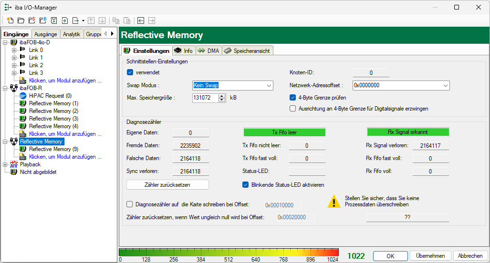Screen dimensions: 490x263
Task: Click the folder icon marked with red S
Action: [x=31, y=20]
